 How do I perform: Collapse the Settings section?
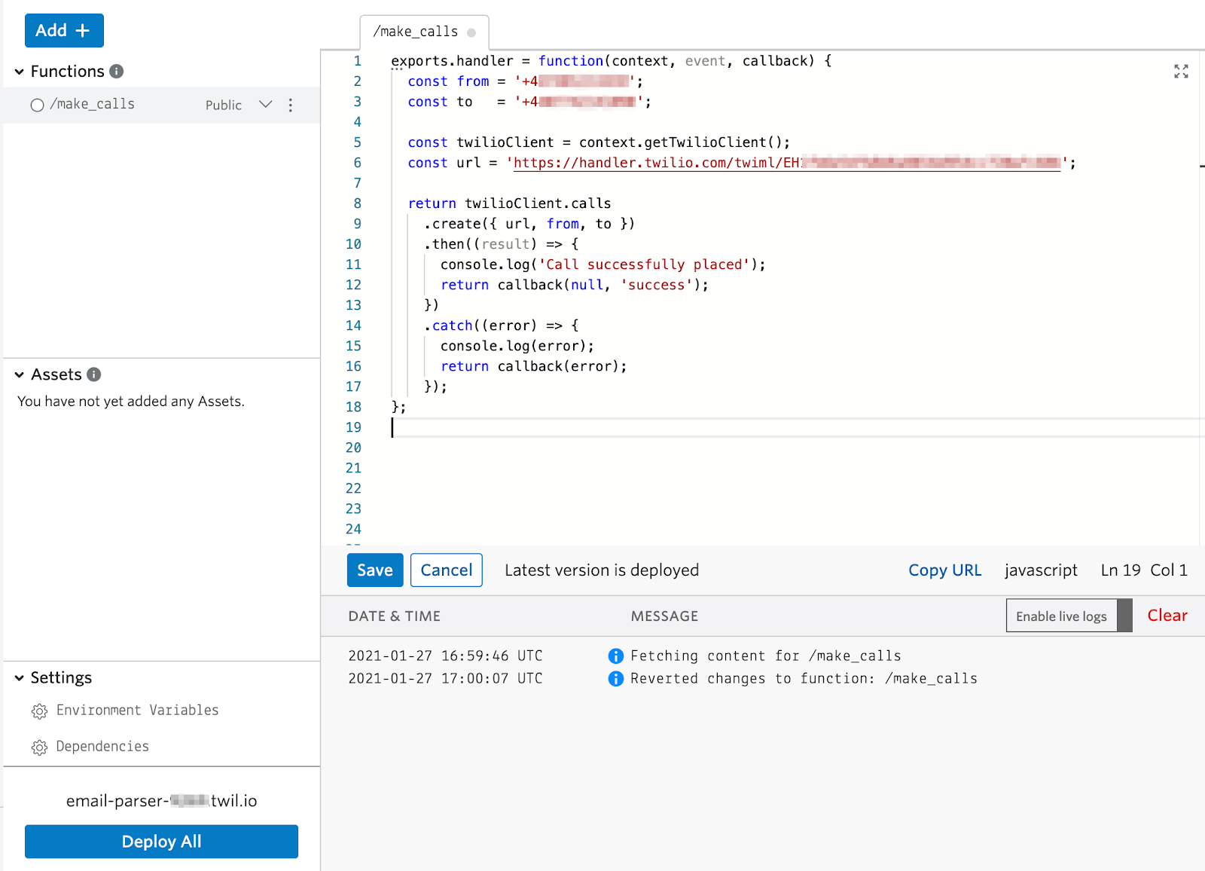click(x=20, y=678)
